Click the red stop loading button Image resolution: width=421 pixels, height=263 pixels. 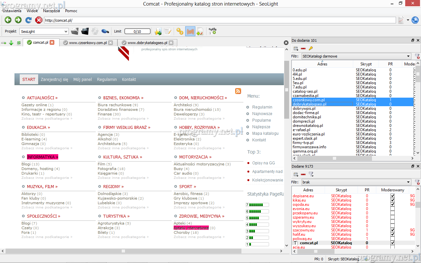[x=39, y=20]
